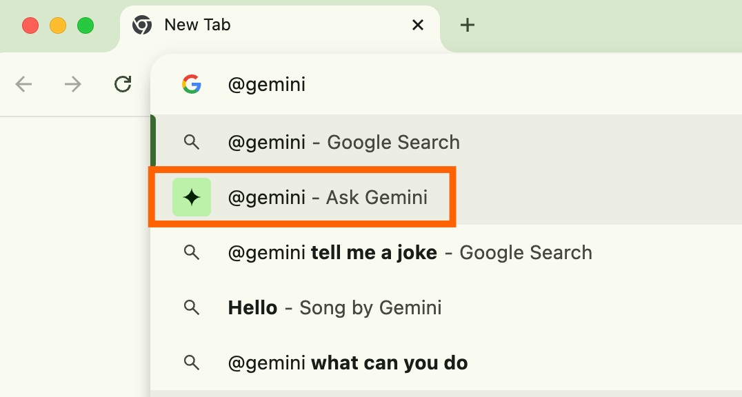Click magnifier icon beside '@gemini - Google Search'
The height and width of the screenshot is (397, 742).
tap(192, 142)
